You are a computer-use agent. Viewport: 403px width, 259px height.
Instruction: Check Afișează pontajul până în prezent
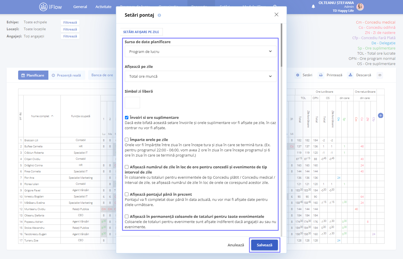127,194
